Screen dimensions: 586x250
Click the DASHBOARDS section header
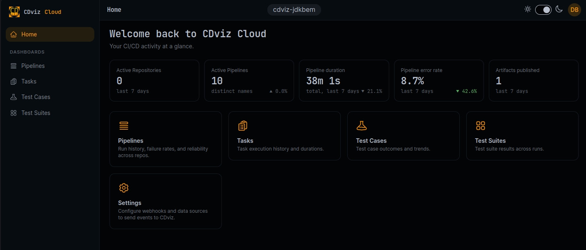(27, 52)
